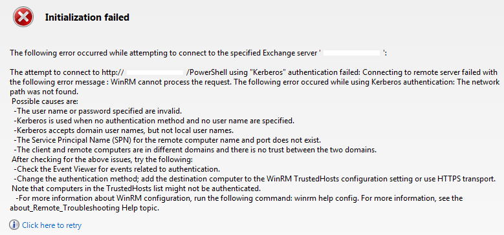
Task: Click the 'Click here to retry' link
Action: 52,225
